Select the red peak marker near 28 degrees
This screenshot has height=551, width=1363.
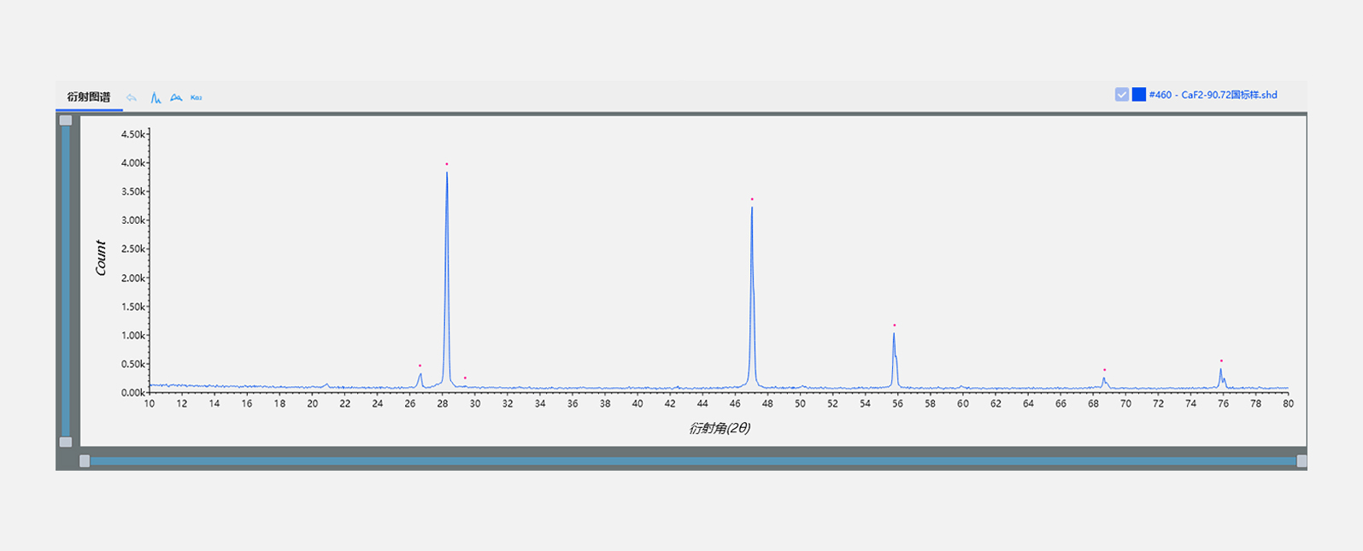[447, 164]
